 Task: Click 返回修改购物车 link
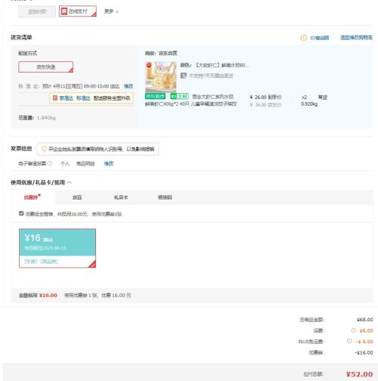coord(356,38)
